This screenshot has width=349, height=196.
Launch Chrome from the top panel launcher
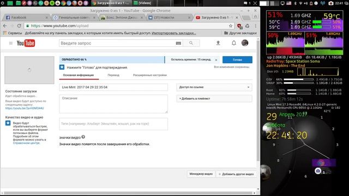[63, 3]
